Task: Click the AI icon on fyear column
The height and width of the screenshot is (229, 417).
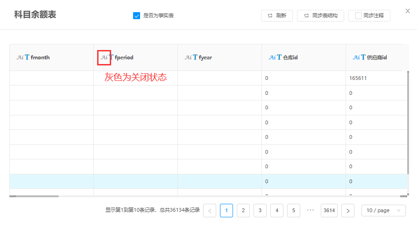Action: (x=188, y=57)
